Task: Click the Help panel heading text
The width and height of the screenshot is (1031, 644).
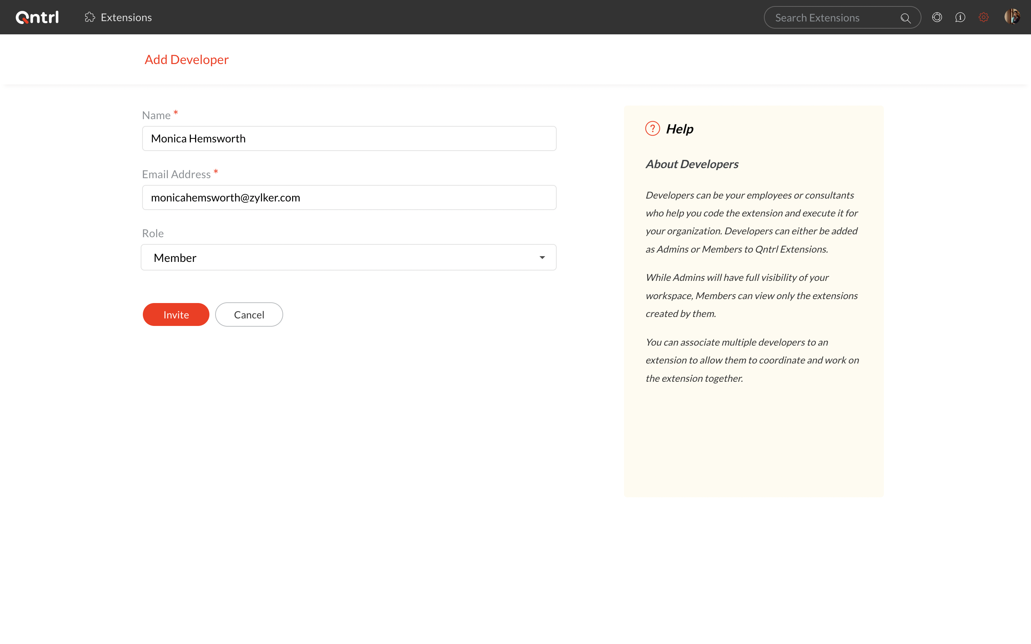Action: 679,129
